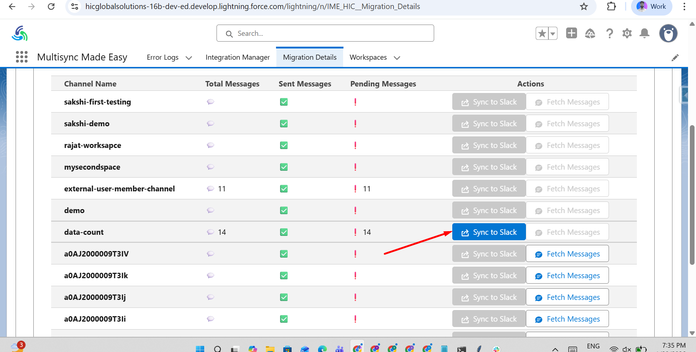696x352 pixels.
Task: Open the browser extensions puzzle icon
Action: pyautogui.click(x=611, y=7)
